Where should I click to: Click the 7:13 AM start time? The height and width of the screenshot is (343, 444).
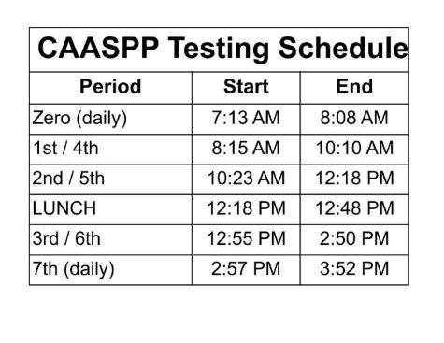pyautogui.click(x=246, y=118)
